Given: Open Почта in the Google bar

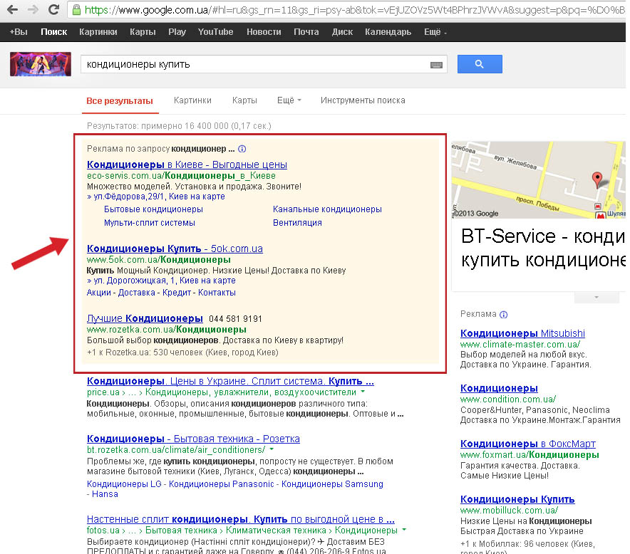Looking at the screenshot, I should 306,32.
